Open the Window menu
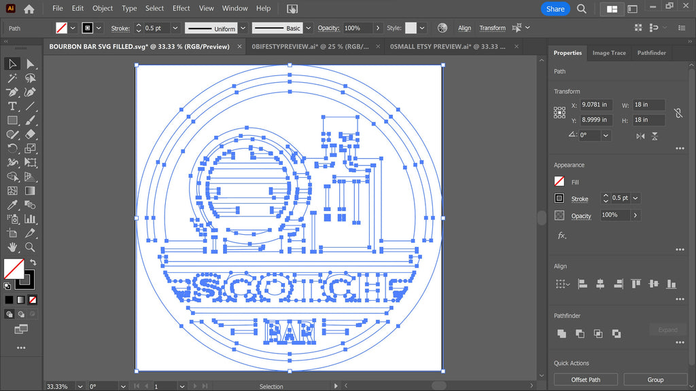This screenshot has height=391, width=696. (x=234, y=8)
